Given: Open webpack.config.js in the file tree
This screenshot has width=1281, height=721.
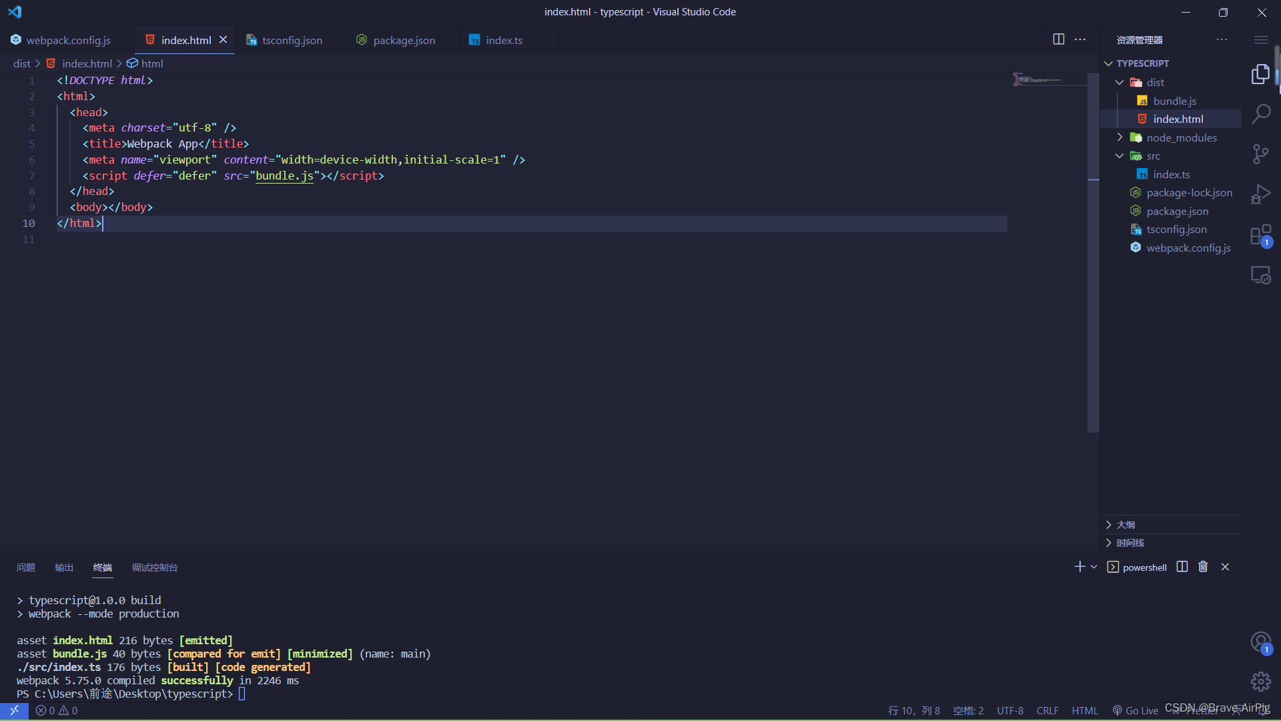Looking at the screenshot, I should coord(1171,248).
